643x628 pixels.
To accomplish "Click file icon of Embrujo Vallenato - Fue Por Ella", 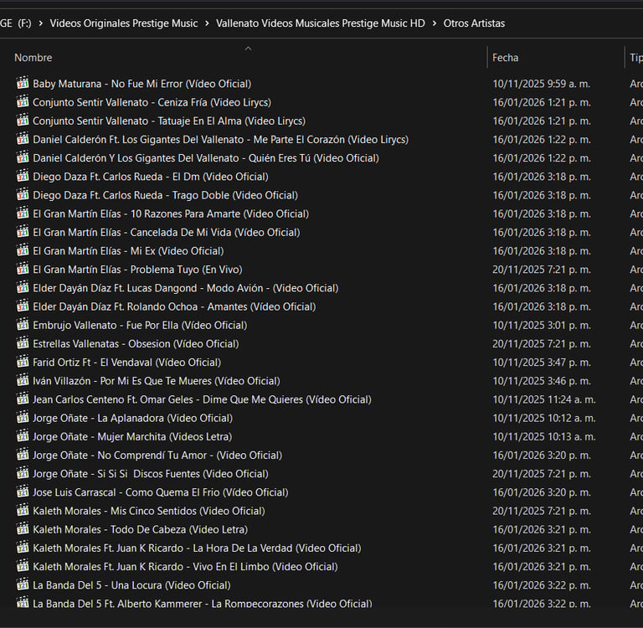I will click(x=23, y=324).
